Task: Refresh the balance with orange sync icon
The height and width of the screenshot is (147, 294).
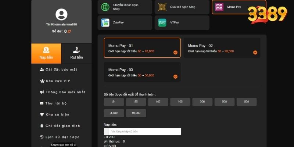Action: tap(69, 31)
